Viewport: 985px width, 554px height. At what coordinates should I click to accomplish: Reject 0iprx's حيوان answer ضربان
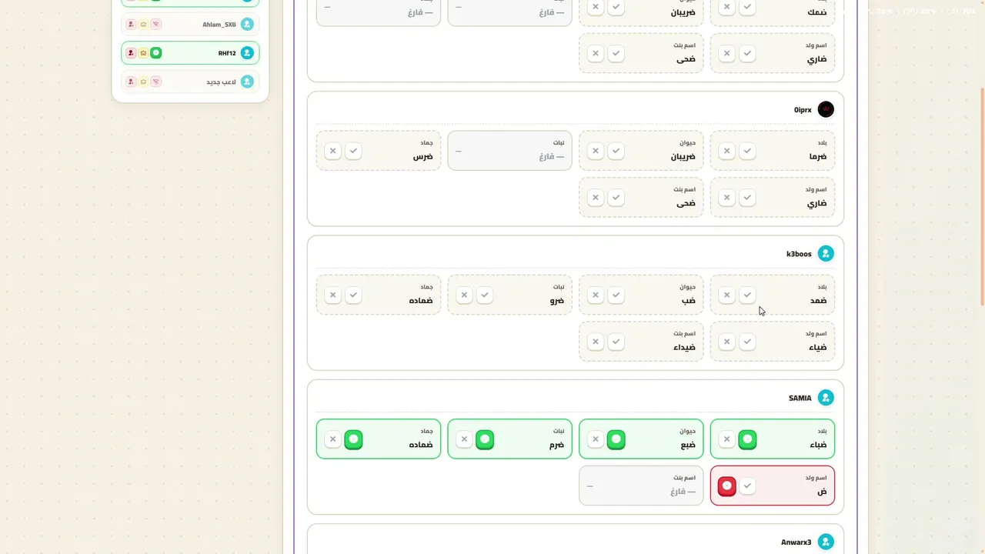[x=595, y=151]
